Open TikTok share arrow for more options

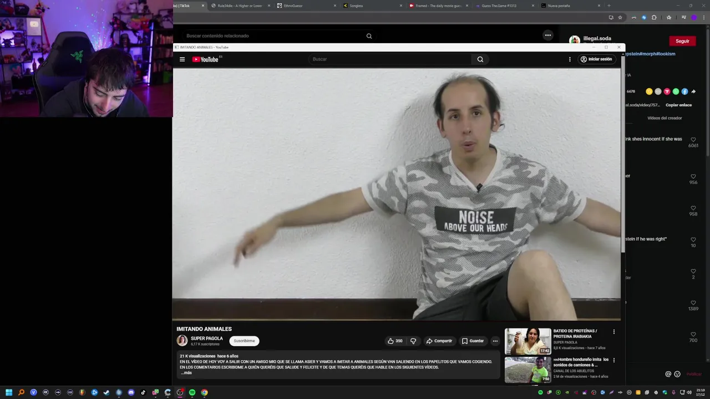coord(693,91)
